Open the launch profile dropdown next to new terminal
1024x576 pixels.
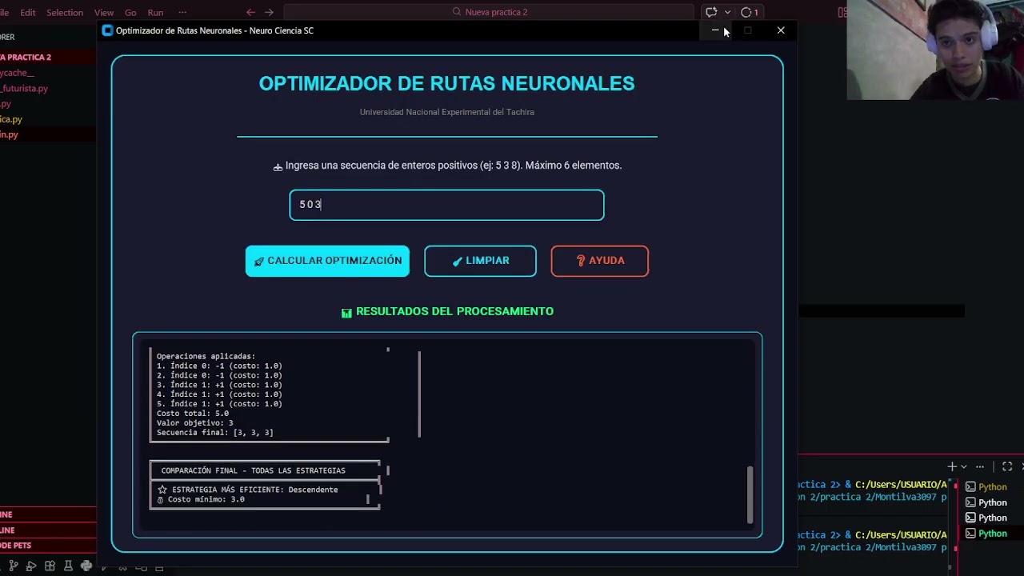click(x=963, y=466)
